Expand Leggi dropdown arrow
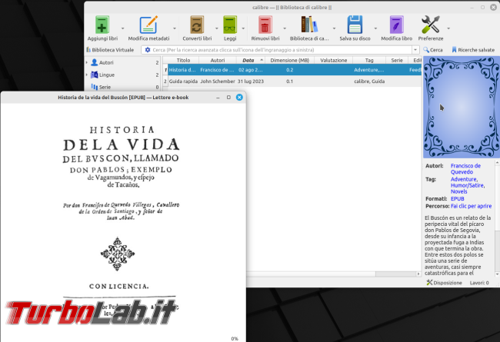500x342 pixels. 243,28
